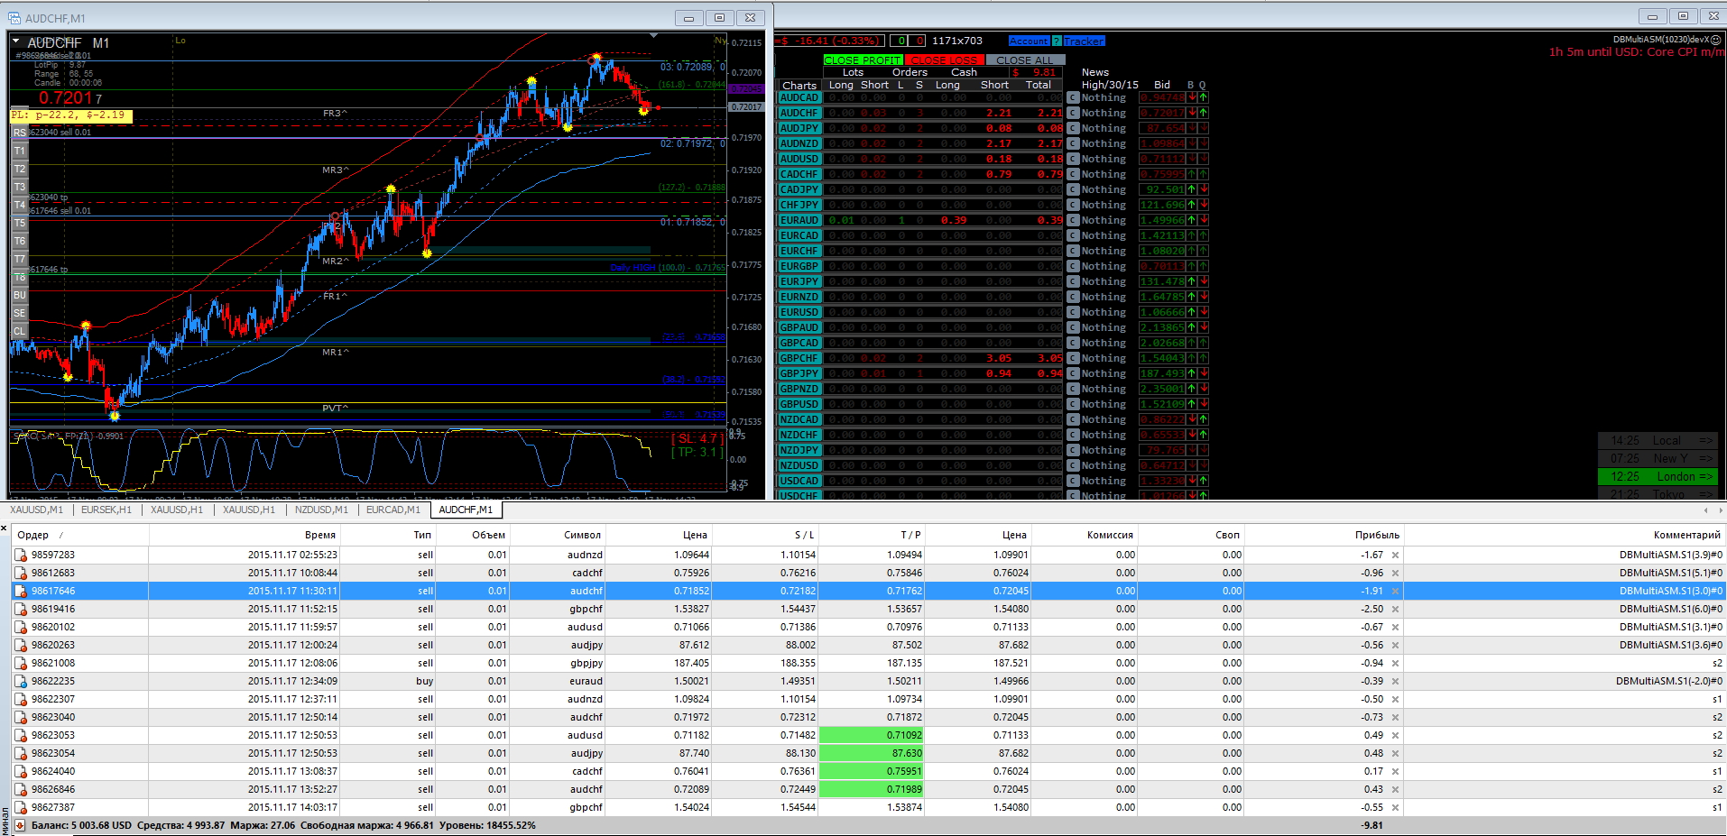Toggle the T5 level button
This screenshot has height=836, width=1727.
19,223
